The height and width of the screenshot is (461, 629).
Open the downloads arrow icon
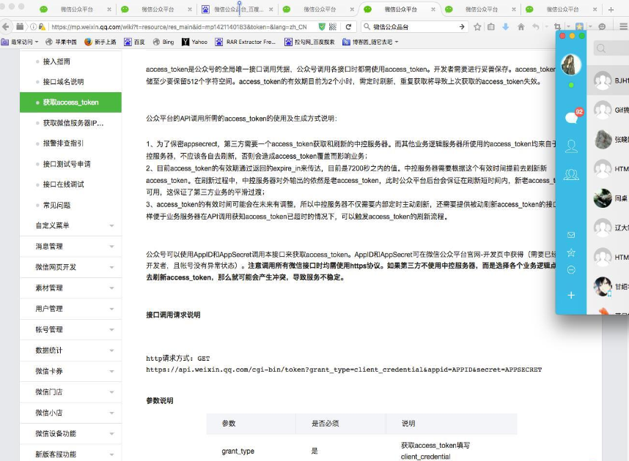point(505,27)
